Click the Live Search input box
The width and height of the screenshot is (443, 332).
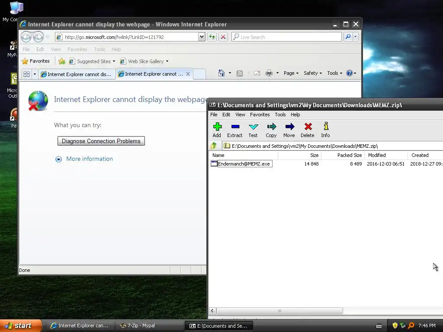click(x=286, y=37)
